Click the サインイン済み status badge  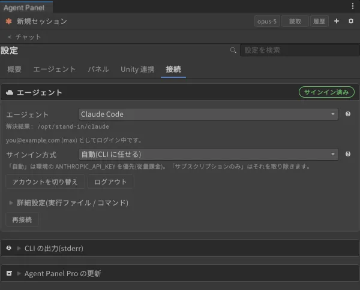tap(326, 92)
